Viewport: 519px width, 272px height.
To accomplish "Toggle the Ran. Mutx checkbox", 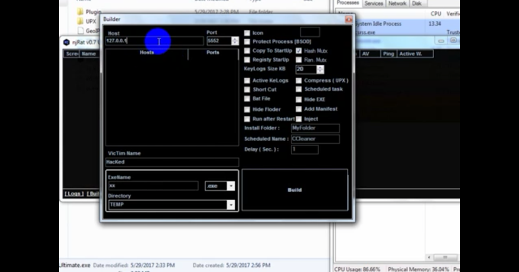I will pyautogui.click(x=298, y=60).
